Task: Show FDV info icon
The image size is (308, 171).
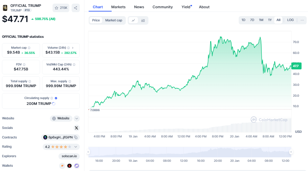Action: (x=24, y=64)
